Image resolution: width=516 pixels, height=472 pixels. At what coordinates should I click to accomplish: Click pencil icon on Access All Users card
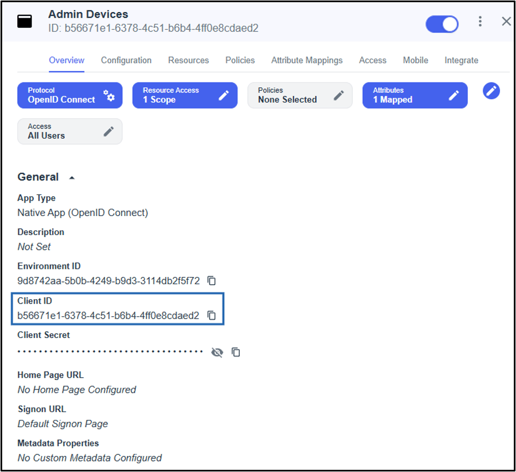coord(109,131)
